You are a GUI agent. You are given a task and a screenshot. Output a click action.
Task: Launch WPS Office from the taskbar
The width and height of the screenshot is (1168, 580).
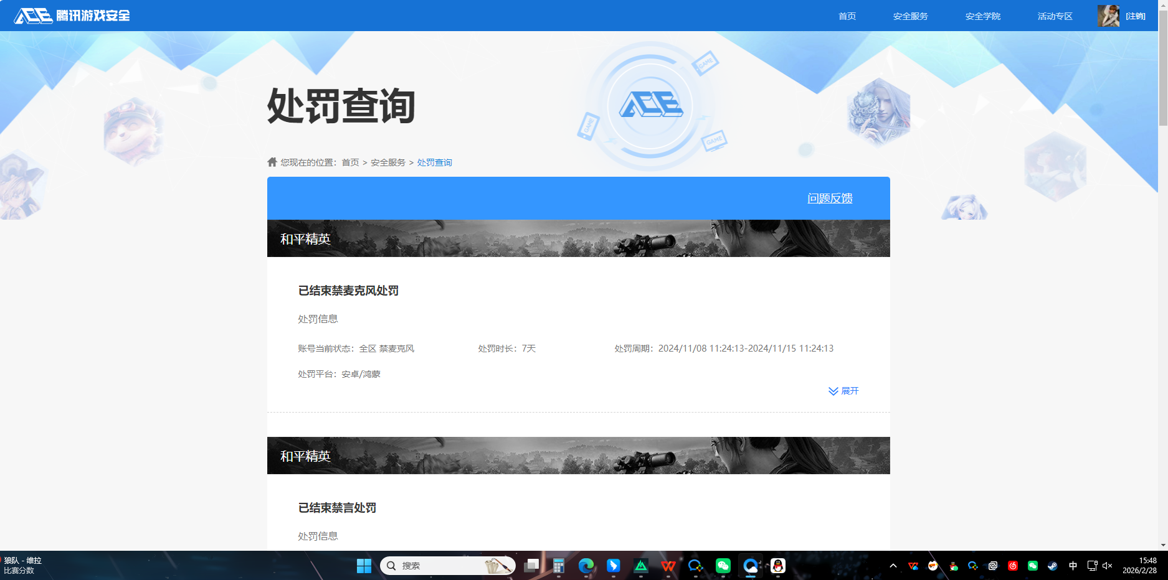point(668,566)
